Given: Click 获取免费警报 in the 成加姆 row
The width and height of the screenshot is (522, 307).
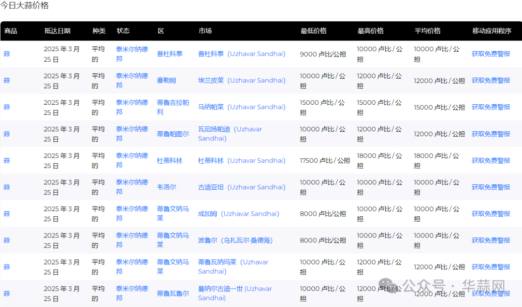Looking at the screenshot, I should click(x=491, y=214).
